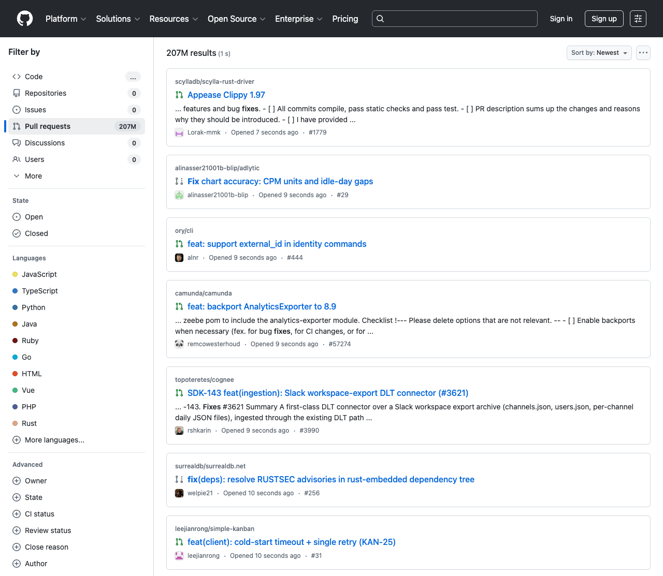Viewport: 663px width, 576px height.
Task: Click remcowesterhoud's panda avatar
Action: 179,344
